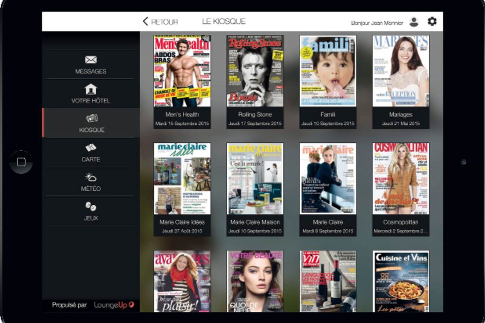
Task: Open the Votre Beauté magazine cover
Action: tap(255, 281)
